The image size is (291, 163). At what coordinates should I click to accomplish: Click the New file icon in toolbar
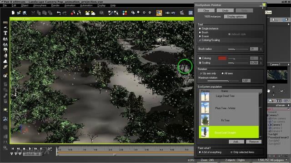(13, 13)
